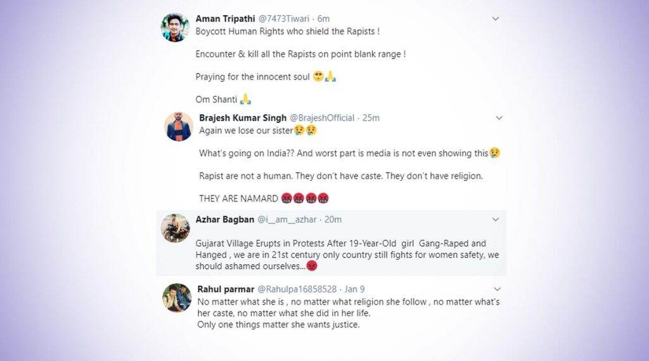Click the Jan 9 timestamp

point(355,289)
